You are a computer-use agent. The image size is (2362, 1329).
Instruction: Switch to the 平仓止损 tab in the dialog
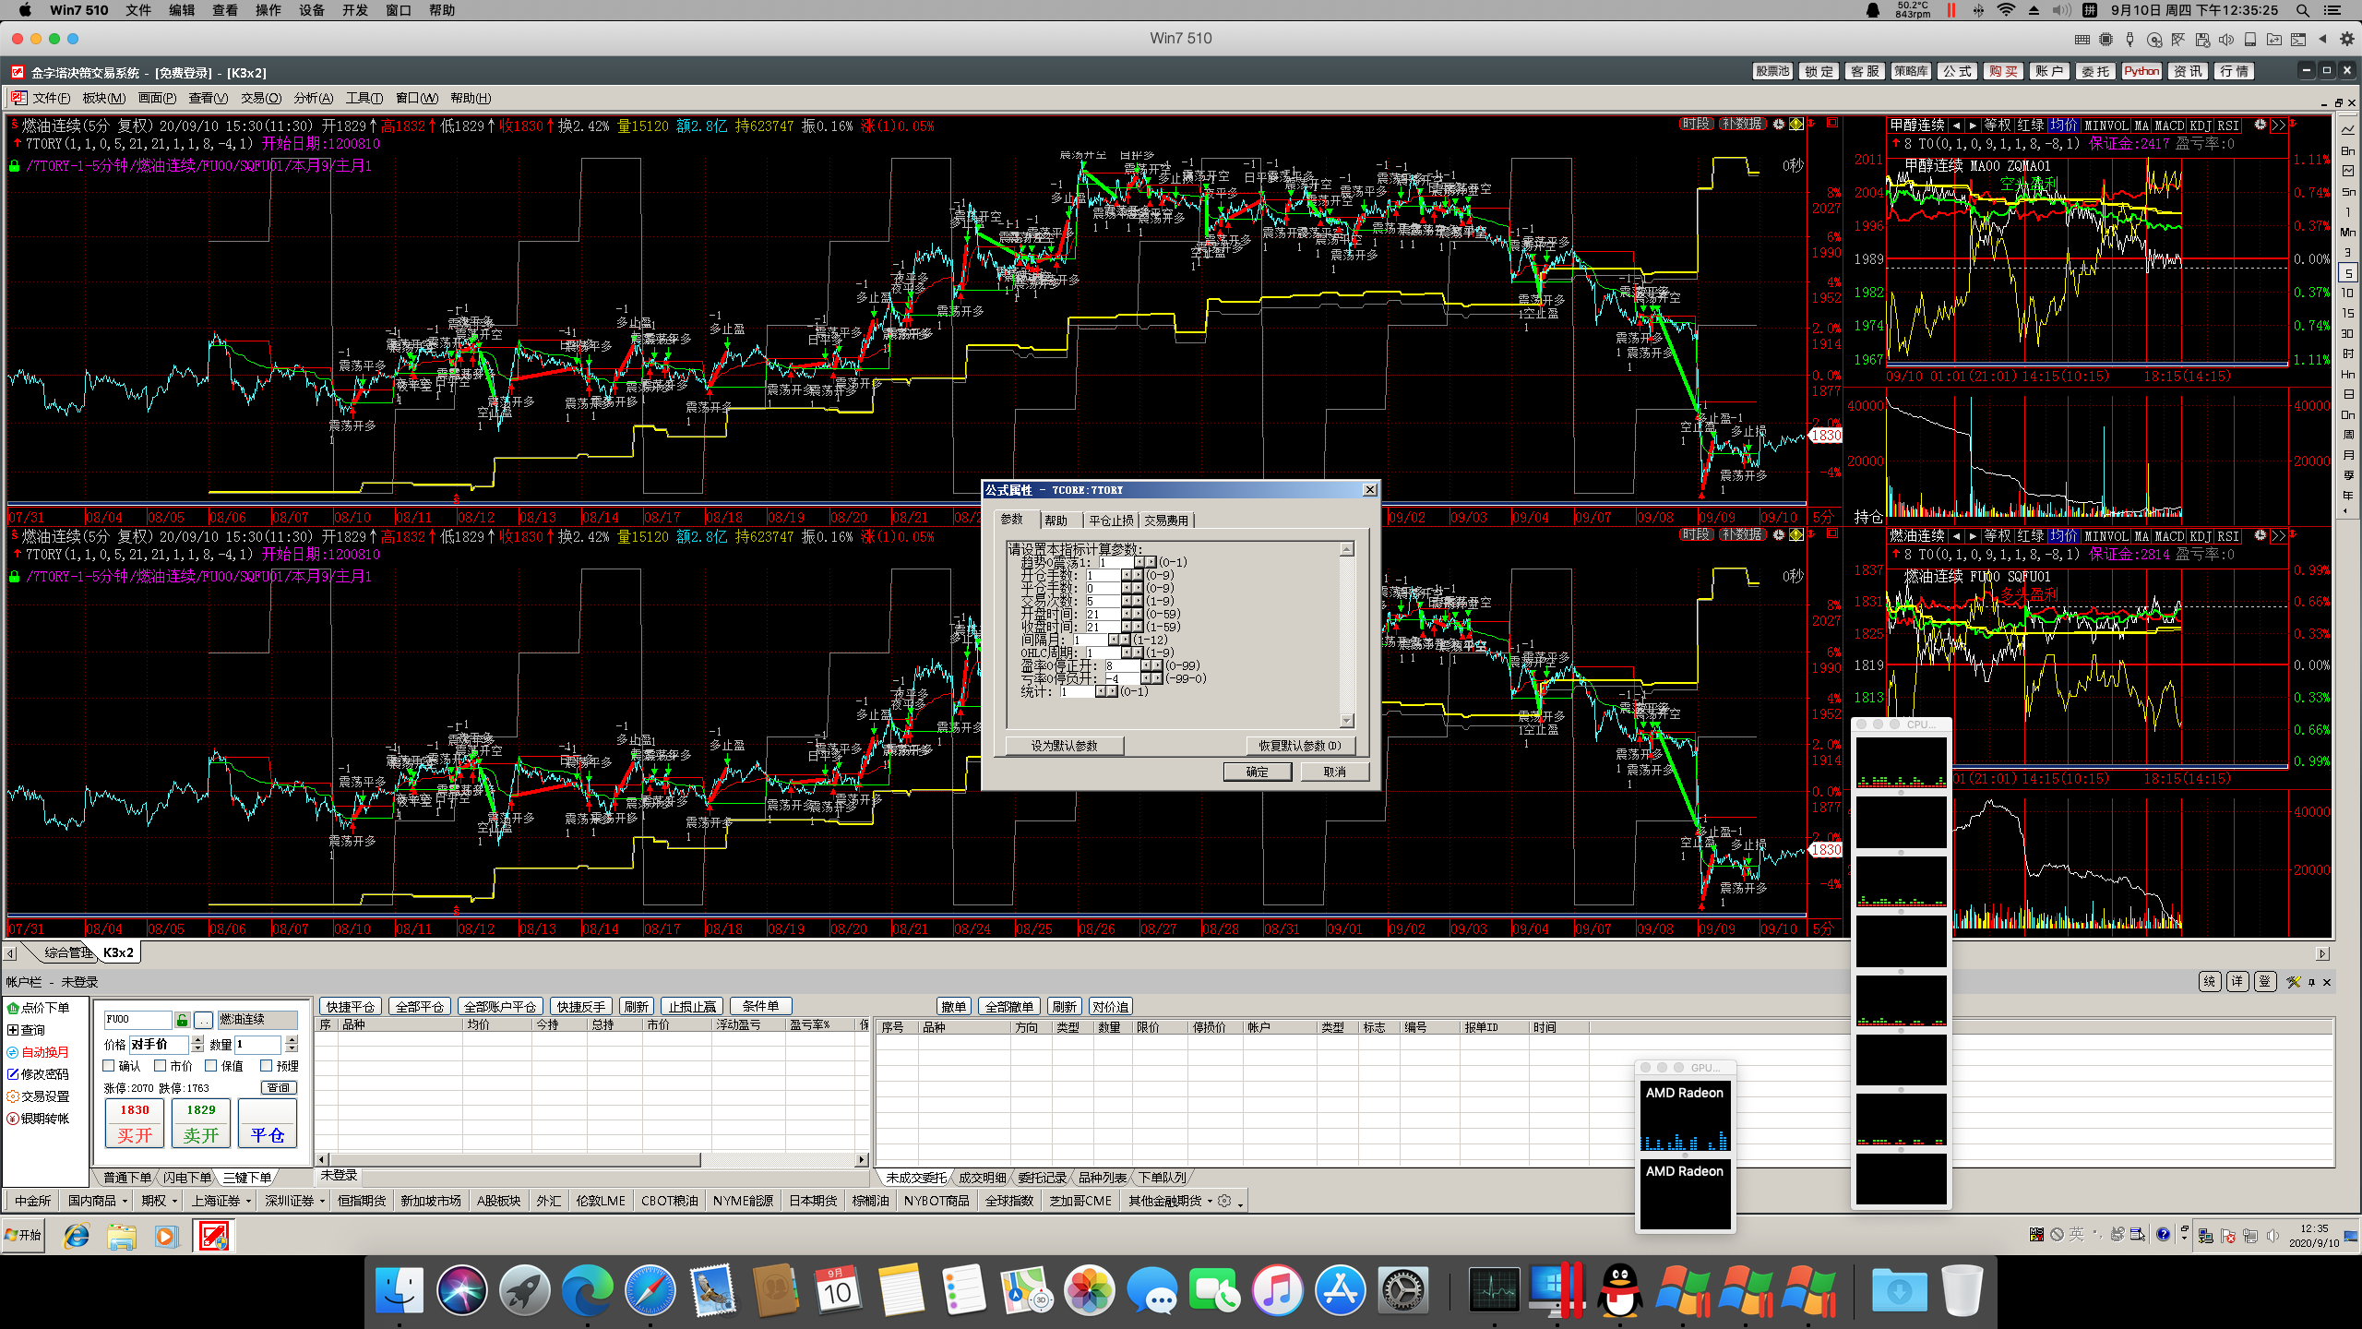coord(1111,521)
